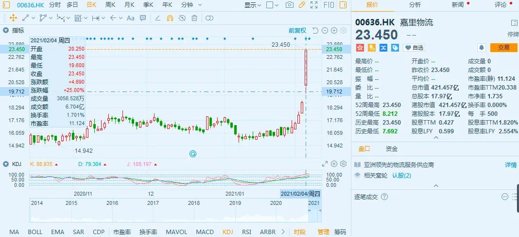The width and height of the screenshot is (519, 237).
Task: Add a comment bubble annotation
Action: tap(143, 18)
